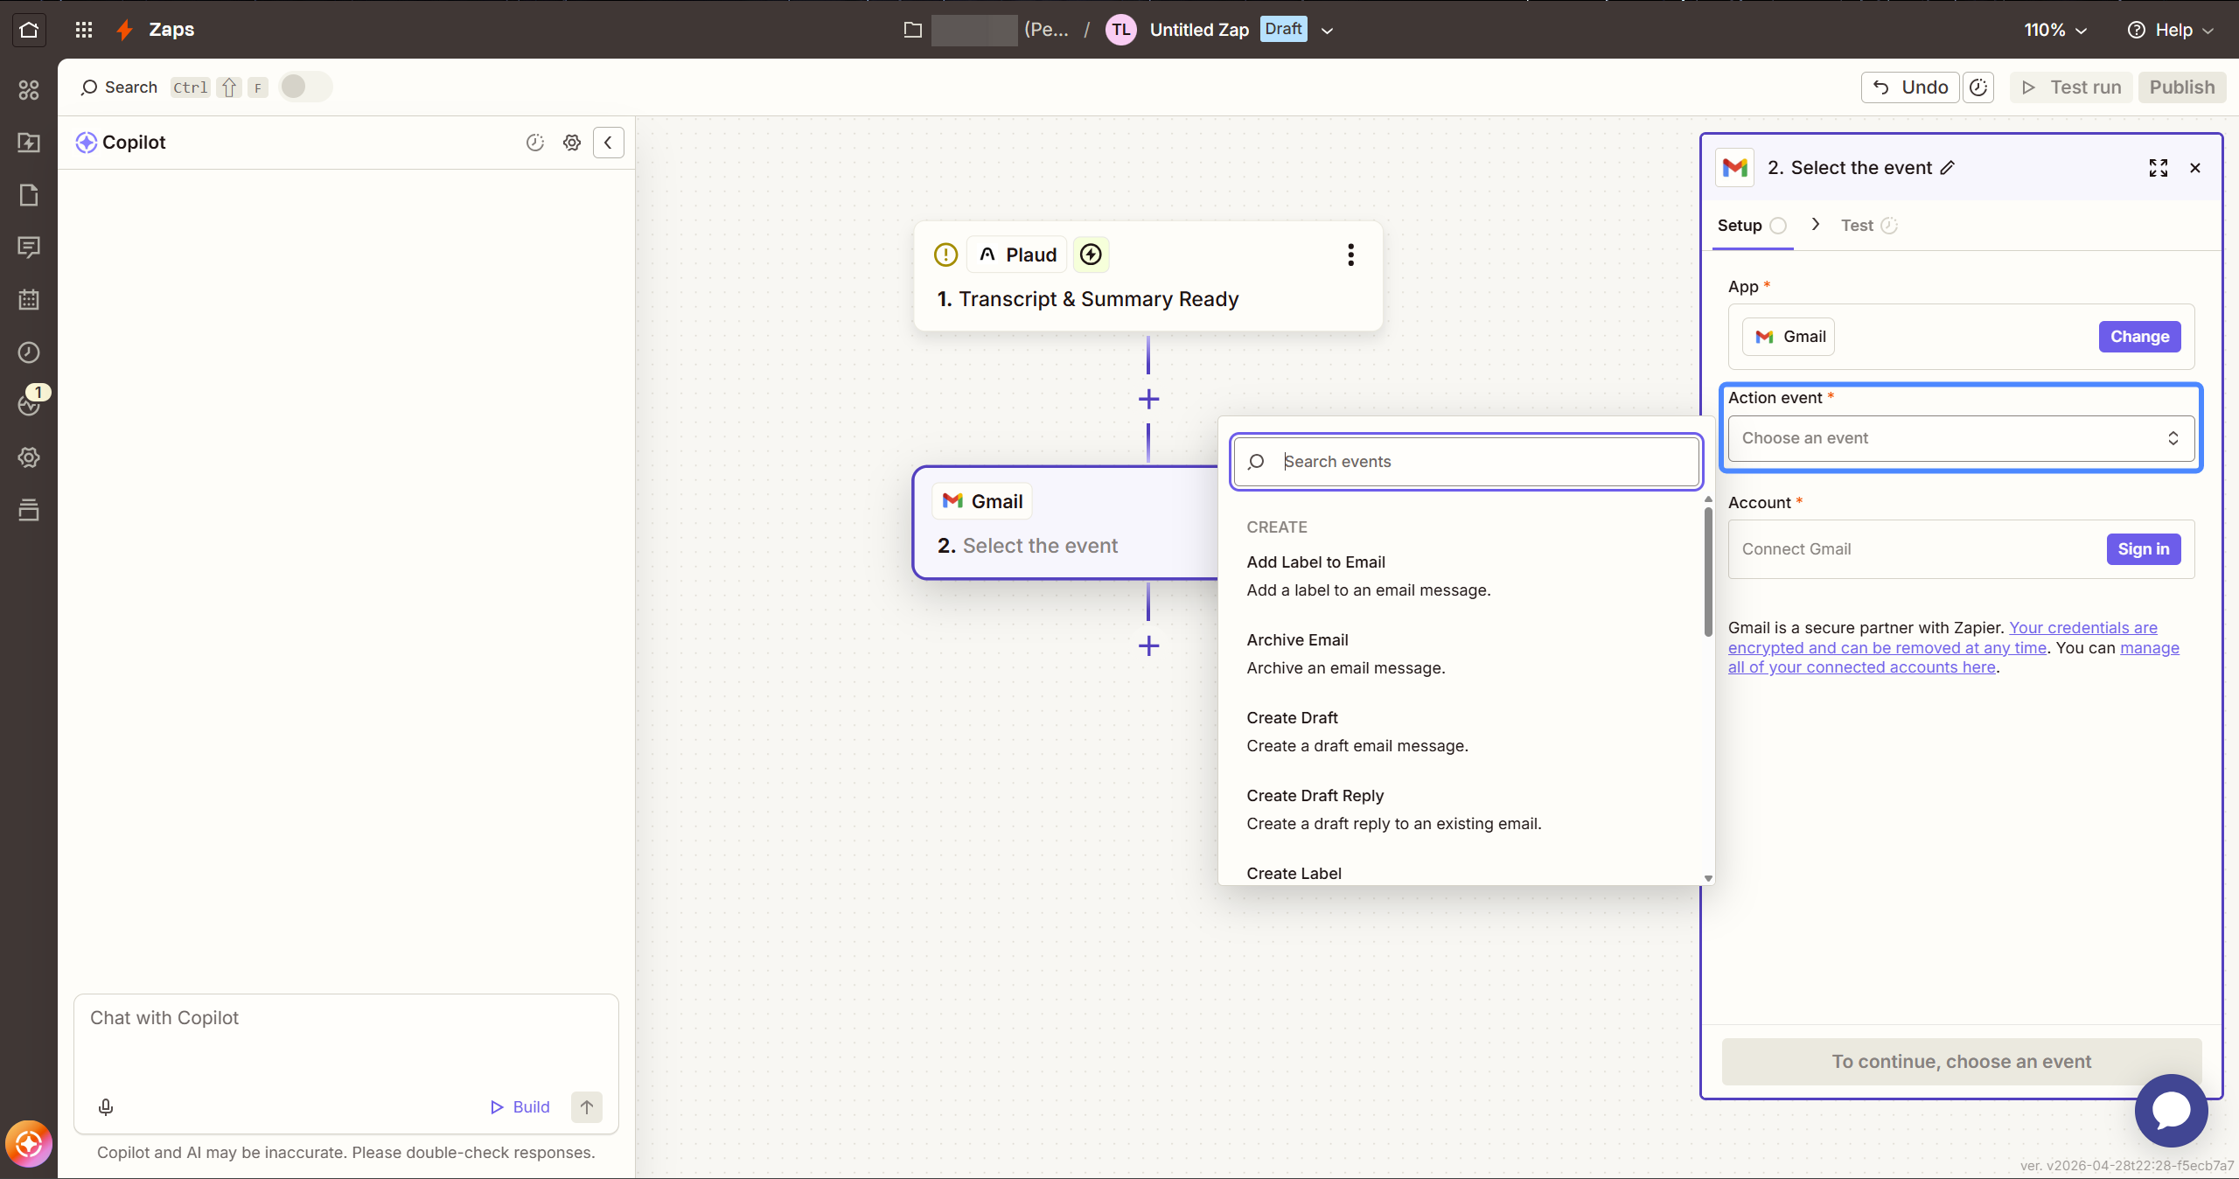Click the Plaud step warning icon
The height and width of the screenshot is (1179, 2239).
pyautogui.click(x=945, y=255)
